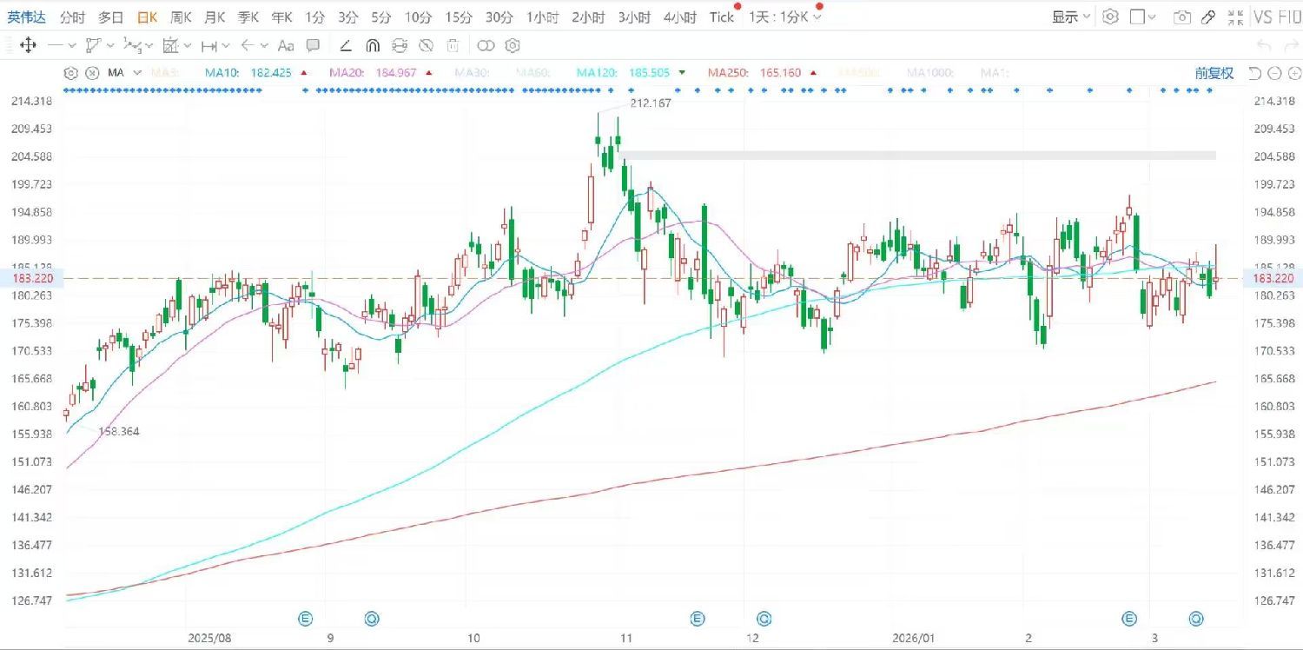Enable the magnet snap tool
1303x650 pixels.
coord(373,45)
